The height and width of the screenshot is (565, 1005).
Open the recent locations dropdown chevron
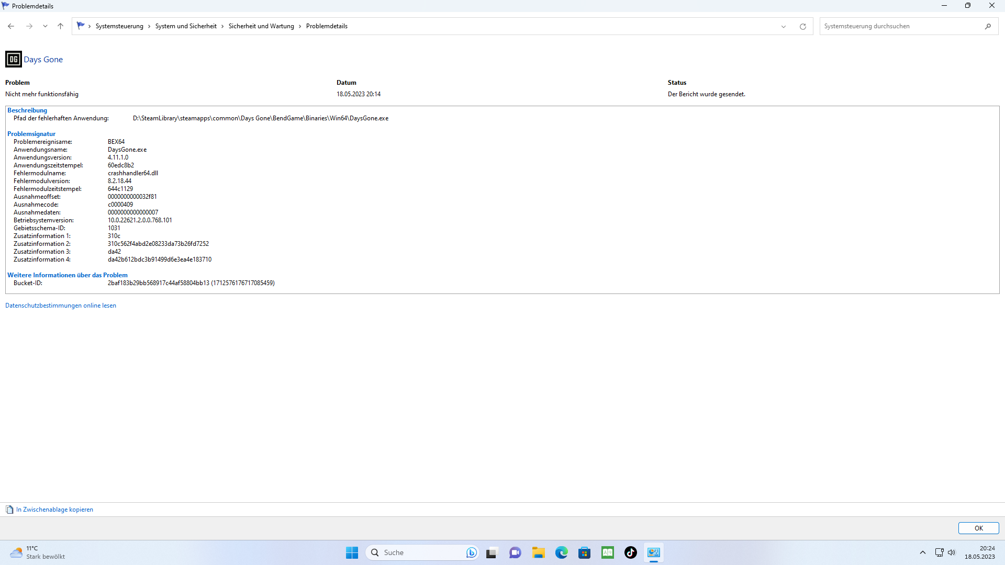(x=45, y=26)
